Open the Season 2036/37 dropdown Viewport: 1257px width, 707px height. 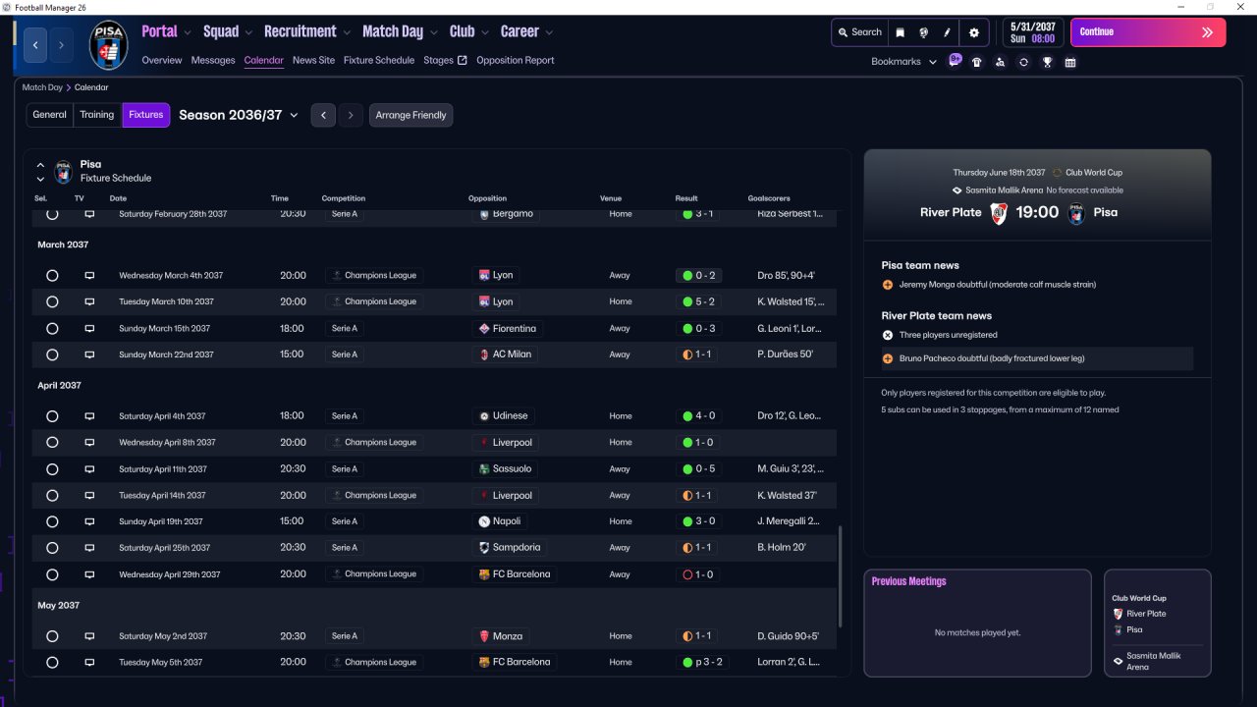point(239,115)
